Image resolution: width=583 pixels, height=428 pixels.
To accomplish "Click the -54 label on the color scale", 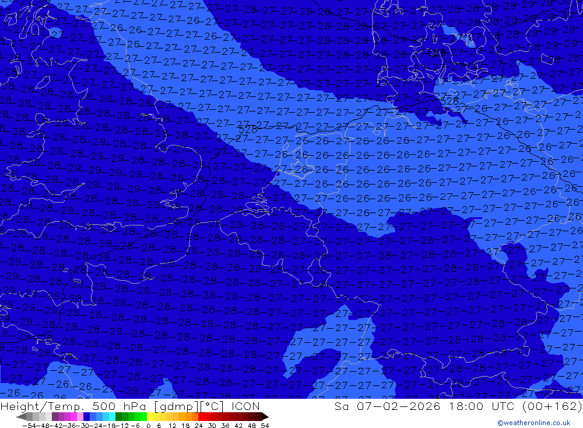I will point(29,426).
